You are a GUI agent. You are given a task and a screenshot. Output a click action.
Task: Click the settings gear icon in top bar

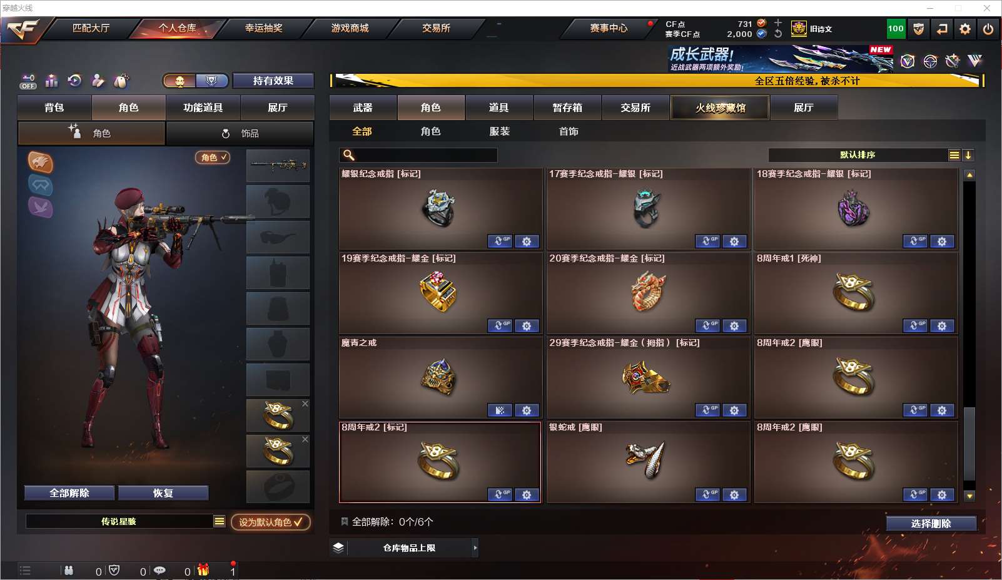[x=965, y=29]
